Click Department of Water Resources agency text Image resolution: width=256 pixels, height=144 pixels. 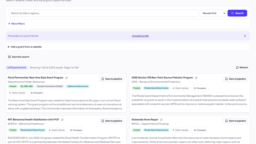[26, 82]
